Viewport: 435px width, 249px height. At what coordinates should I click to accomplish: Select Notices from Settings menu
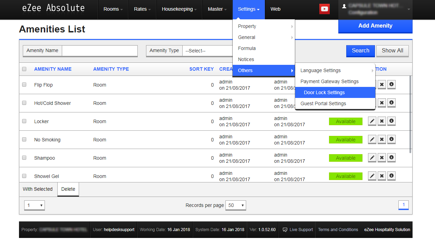click(x=264, y=59)
